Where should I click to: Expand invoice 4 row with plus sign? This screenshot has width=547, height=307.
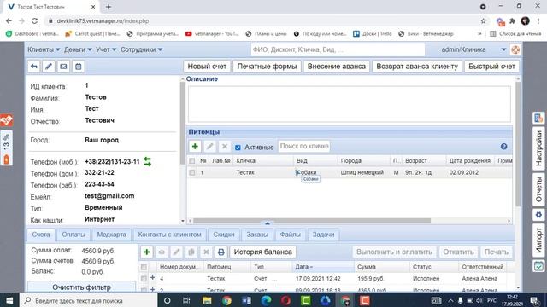(152, 278)
